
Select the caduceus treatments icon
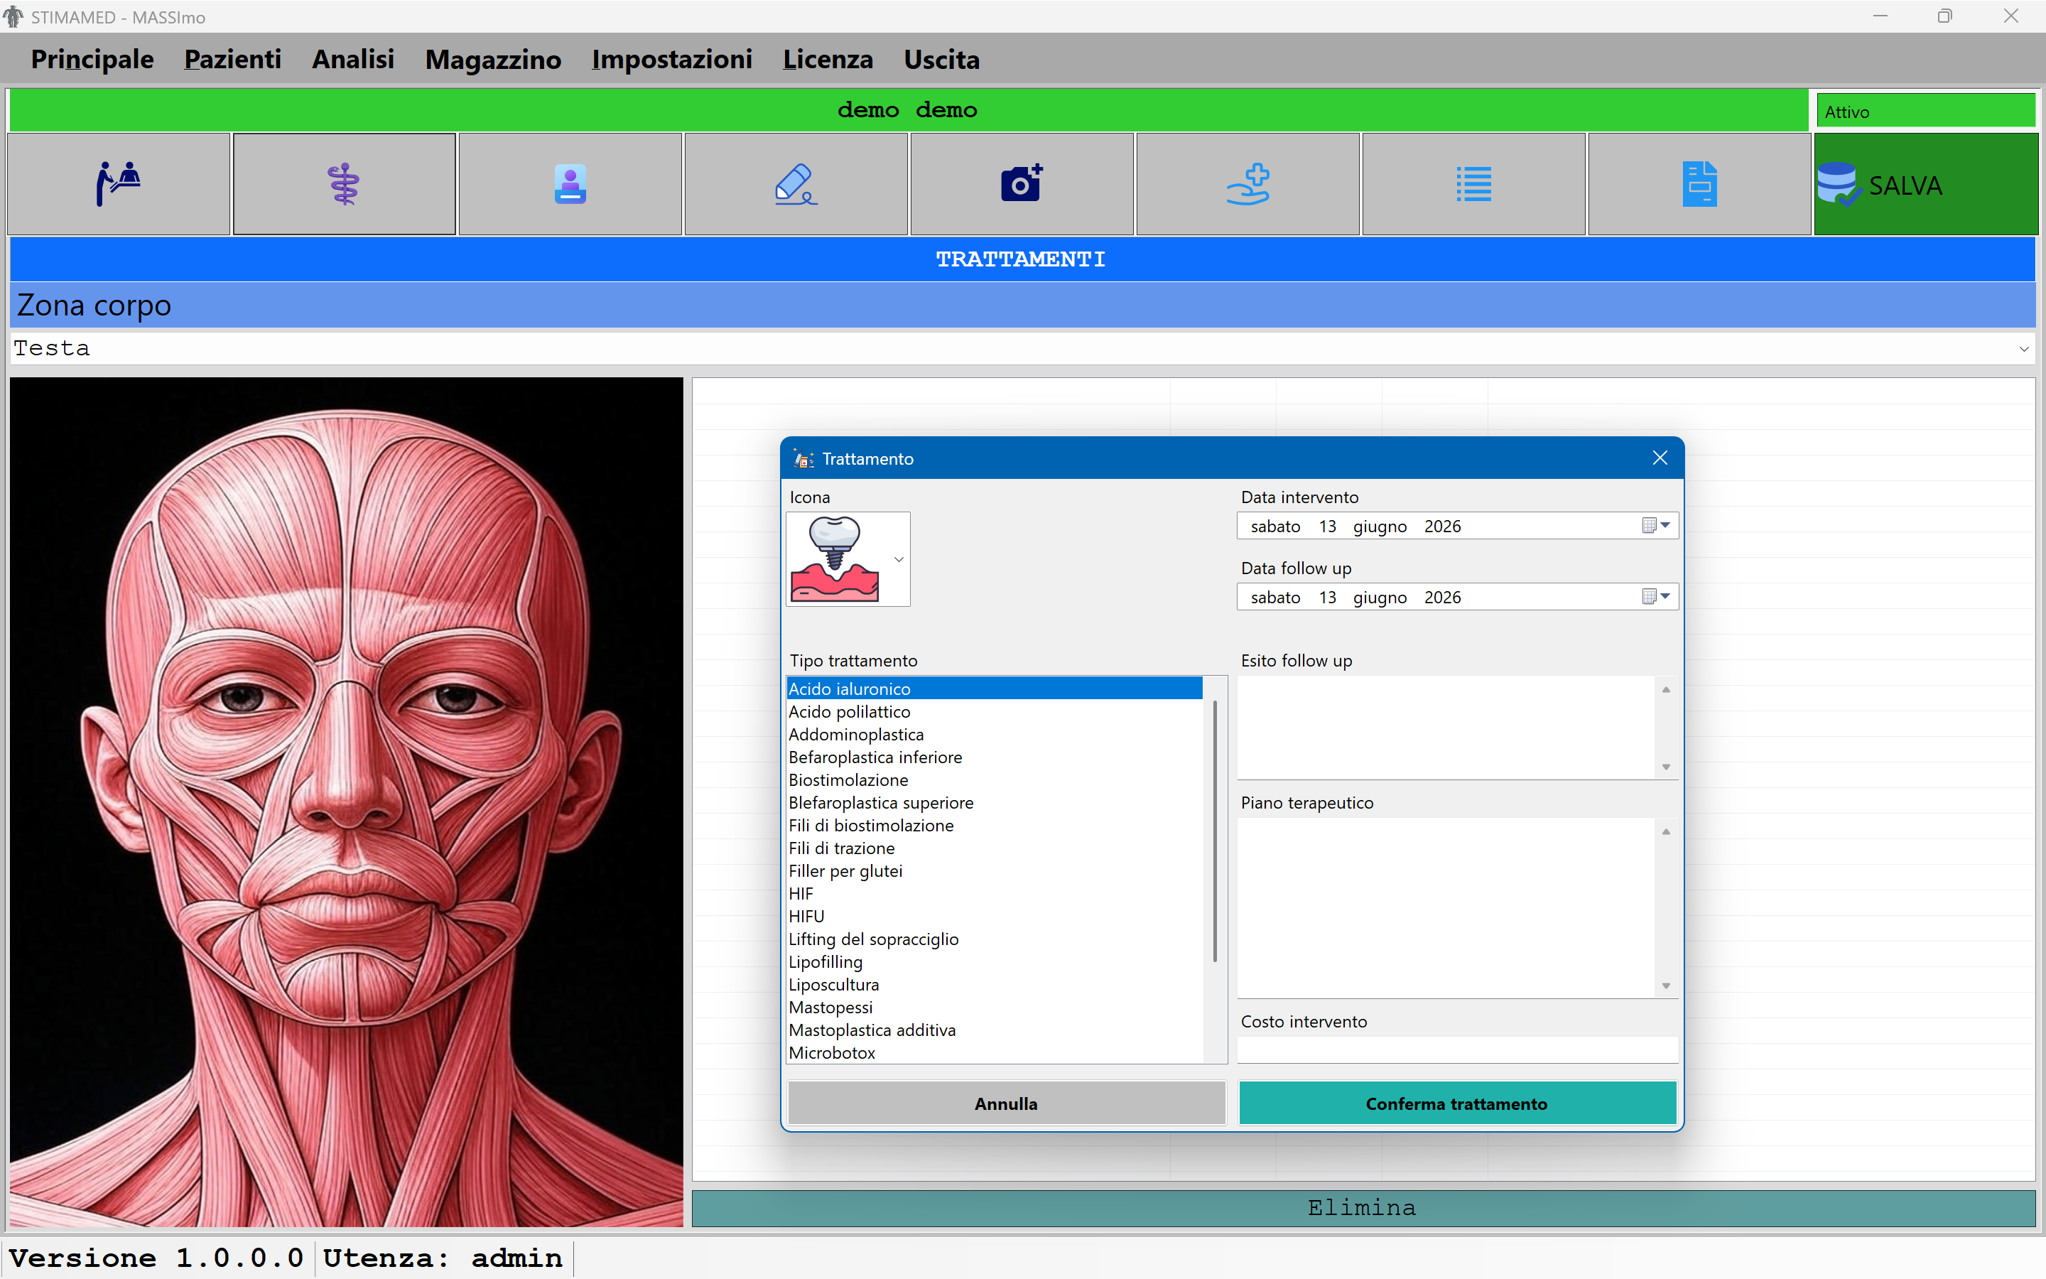coord(344,183)
